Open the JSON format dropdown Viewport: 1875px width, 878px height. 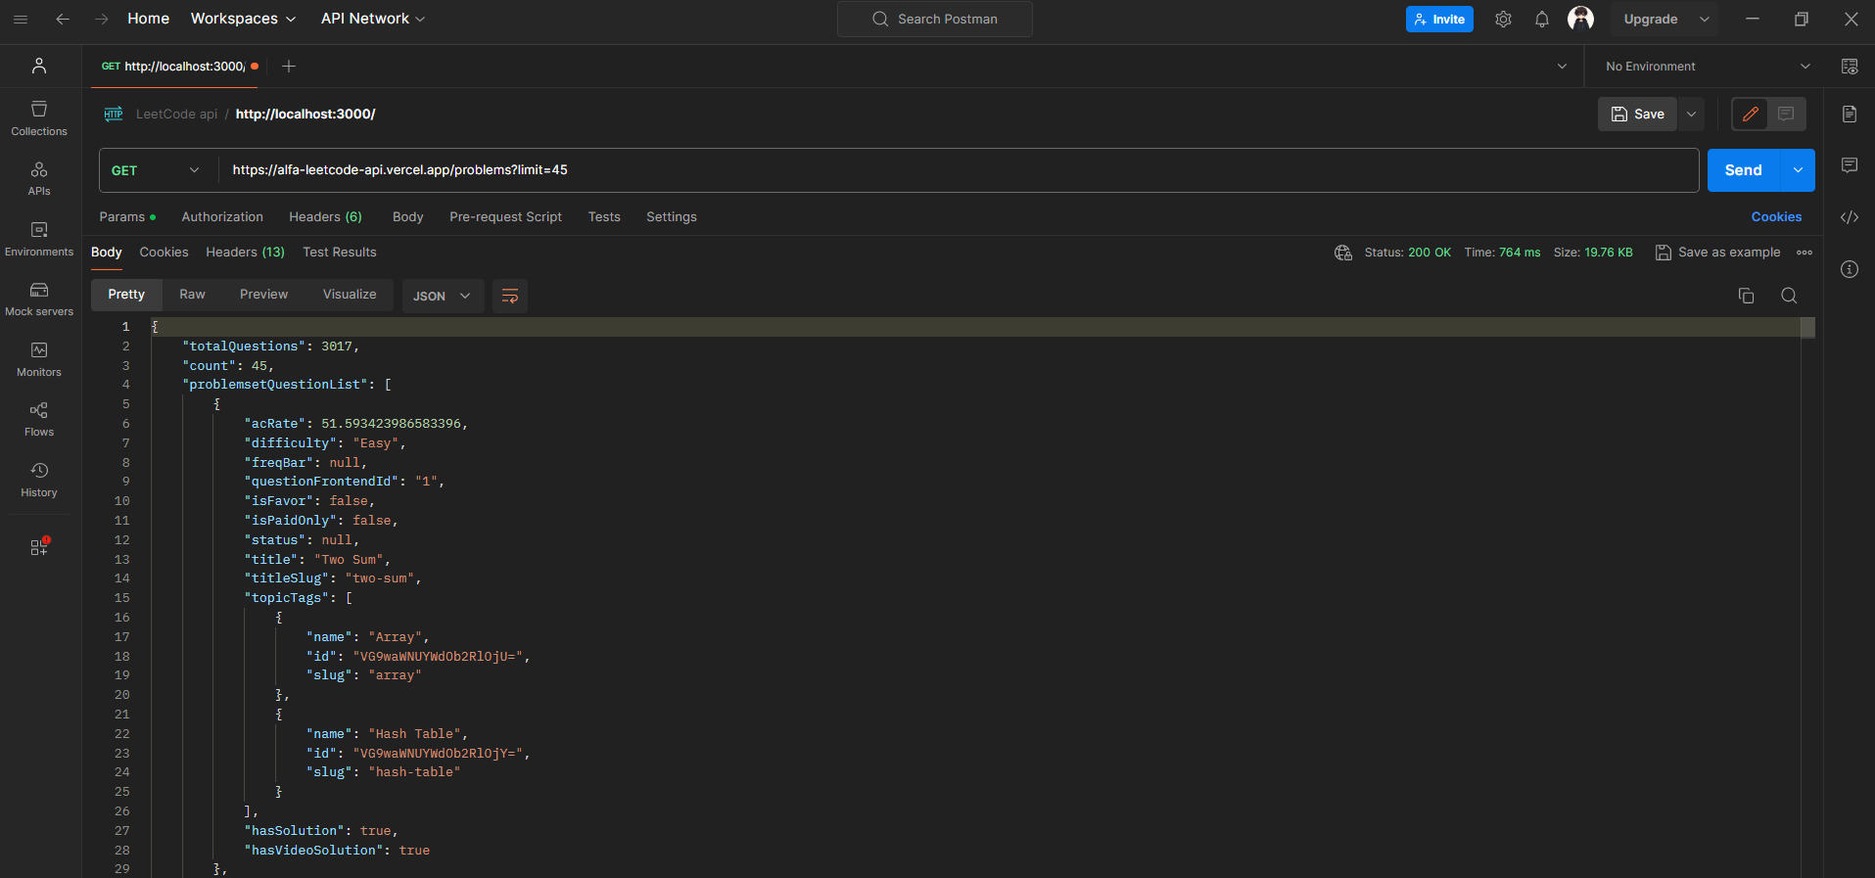(x=443, y=296)
